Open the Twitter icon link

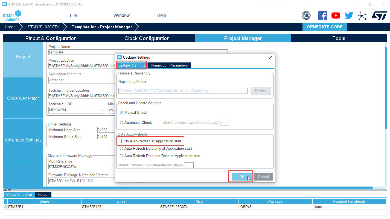click(x=349, y=16)
